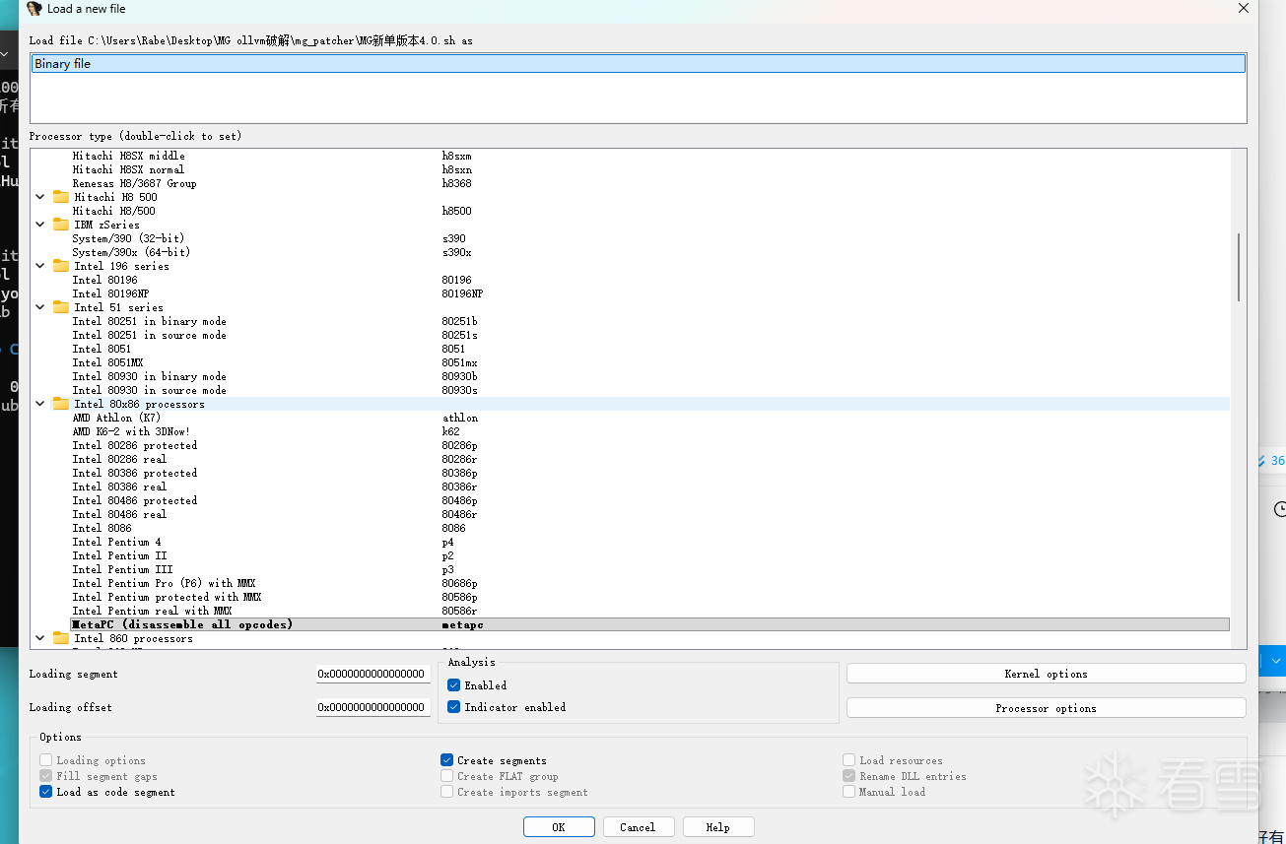Toggle the Loading options checkbox
The height and width of the screenshot is (844, 1286).
tap(46, 760)
